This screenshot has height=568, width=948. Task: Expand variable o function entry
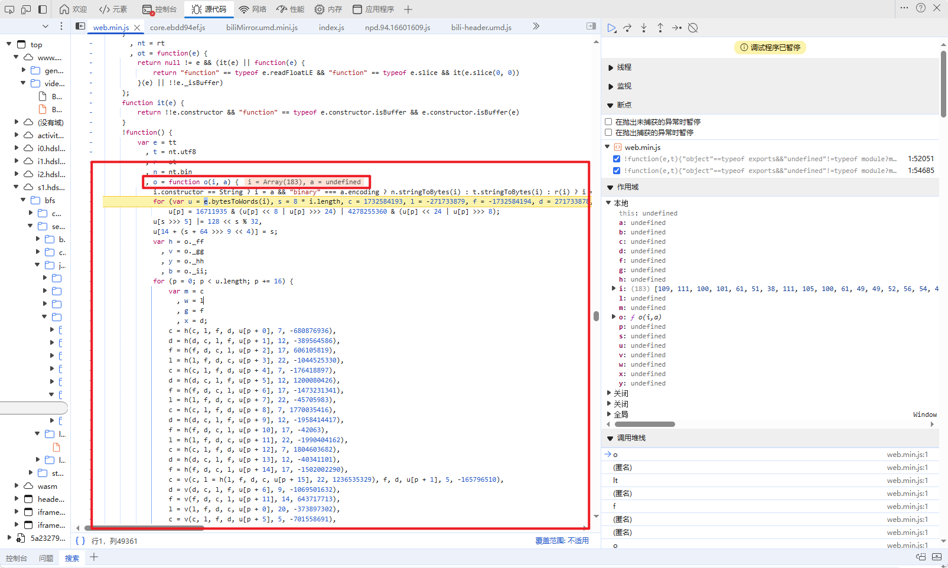tap(614, 317)
